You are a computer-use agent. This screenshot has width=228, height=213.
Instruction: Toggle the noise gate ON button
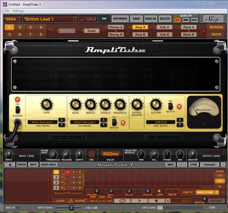(x=91, y=154)
